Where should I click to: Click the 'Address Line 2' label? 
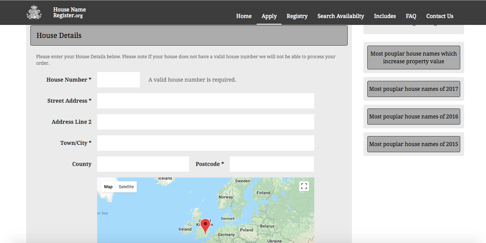[x=71, y=122]
